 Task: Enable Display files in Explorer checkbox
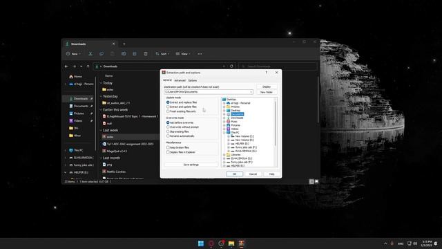click(168, 152)
